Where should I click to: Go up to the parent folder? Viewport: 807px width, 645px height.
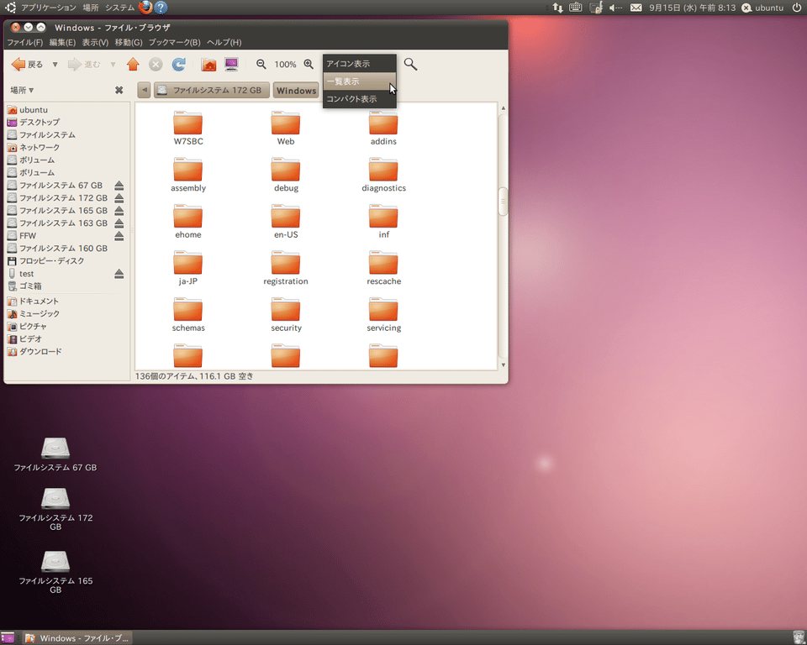[x=134, y=65]
